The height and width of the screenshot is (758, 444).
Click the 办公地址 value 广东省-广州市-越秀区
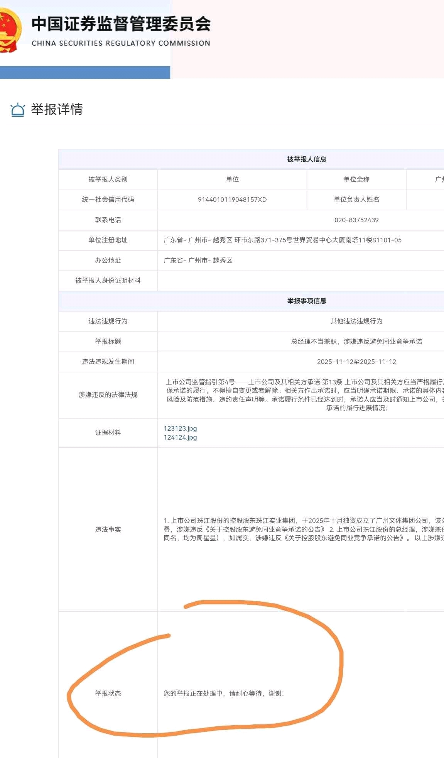[x=198, y=261]
